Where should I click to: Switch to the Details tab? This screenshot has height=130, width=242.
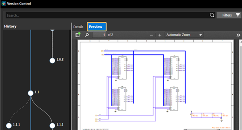click(78, 27)
